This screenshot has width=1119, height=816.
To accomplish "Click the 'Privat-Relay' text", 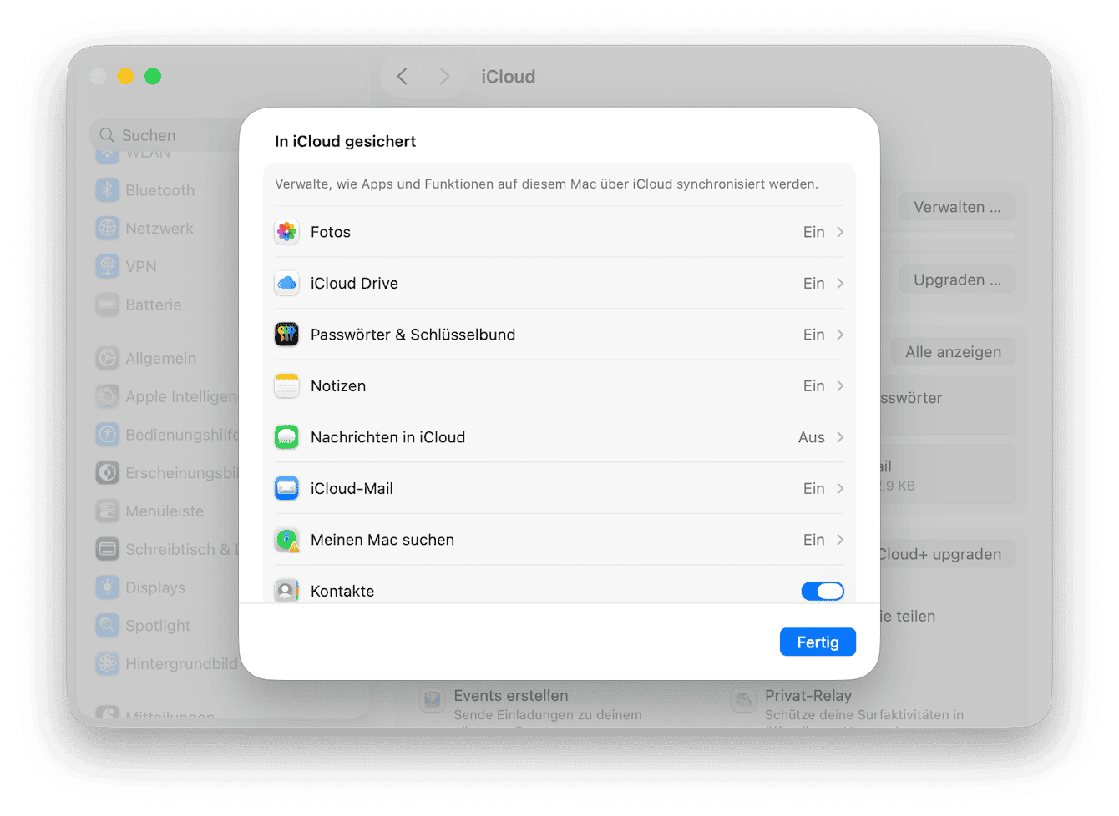I will [808, 696].
